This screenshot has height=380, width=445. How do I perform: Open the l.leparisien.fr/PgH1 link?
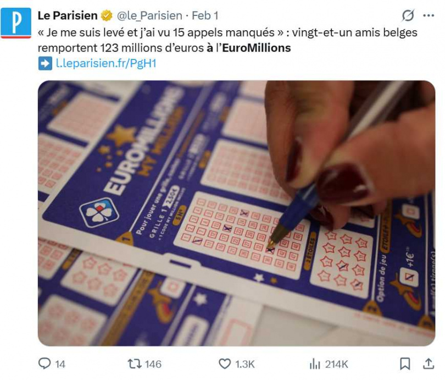point(105,63)
